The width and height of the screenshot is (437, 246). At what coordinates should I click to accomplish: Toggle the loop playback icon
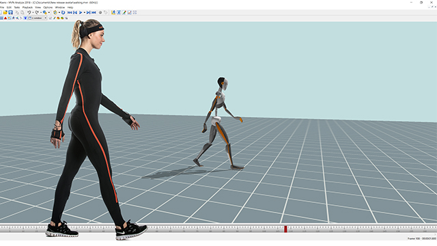pos(64,12)
